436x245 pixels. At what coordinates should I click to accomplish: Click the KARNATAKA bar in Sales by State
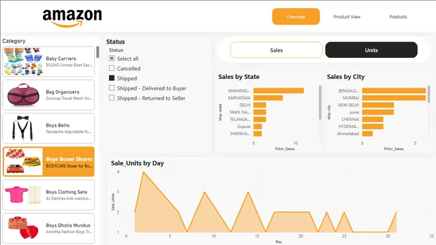point(268,98)
